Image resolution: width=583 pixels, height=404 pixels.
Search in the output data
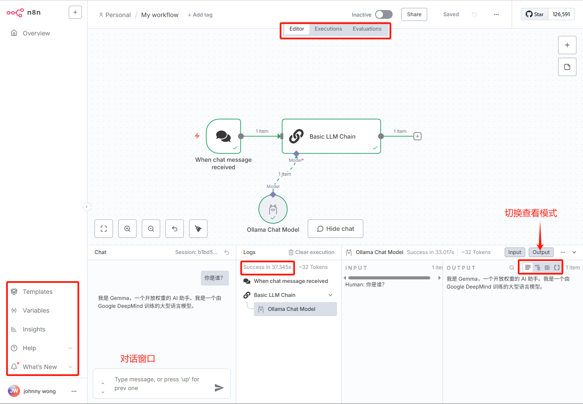tap(512, 268)
